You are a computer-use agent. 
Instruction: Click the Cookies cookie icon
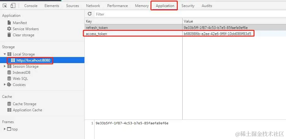tap(9, 84)
